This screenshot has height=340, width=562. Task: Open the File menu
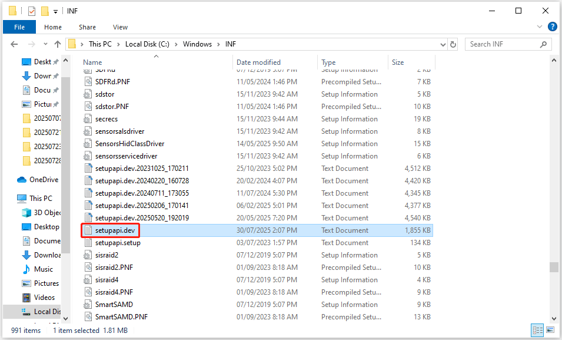point(19,27)
